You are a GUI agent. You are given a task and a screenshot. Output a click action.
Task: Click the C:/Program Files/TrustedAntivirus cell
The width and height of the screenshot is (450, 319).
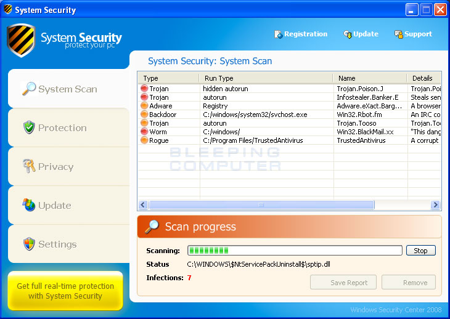click(x=253, y=140)
